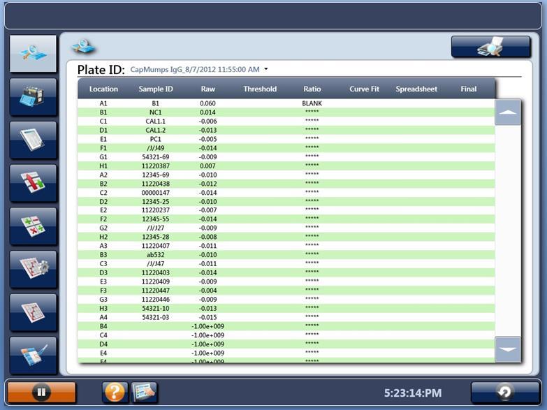The width and height of the screenshot is (547, 410).
Task: Click the print preview button
Action: pos(491,47)
